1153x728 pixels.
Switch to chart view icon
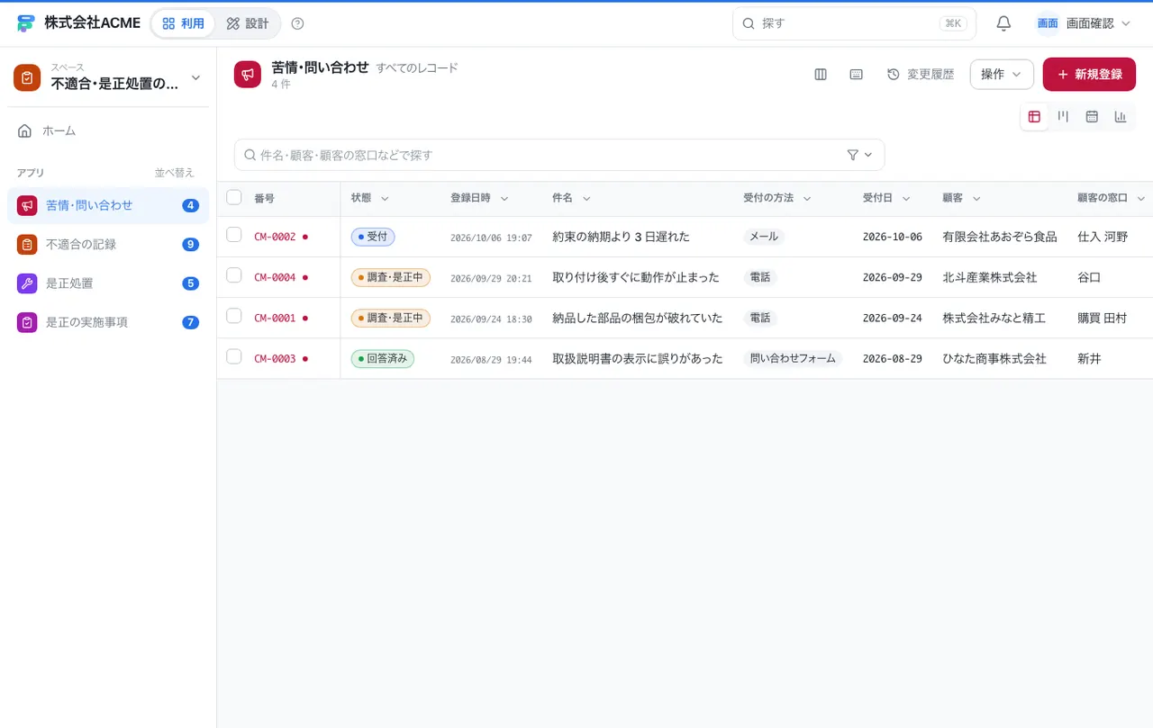point(1121,116)
